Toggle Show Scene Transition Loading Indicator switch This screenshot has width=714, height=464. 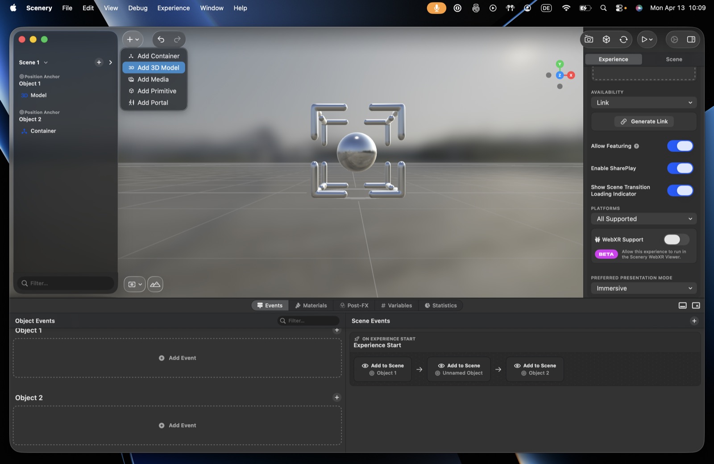[680, 191]
